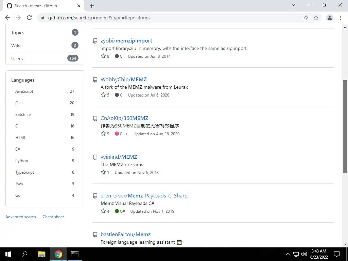The image size is (348, 261).
Task: Click pink C++ language dot on 360MEMZ
Action: (x=117, y=134)
